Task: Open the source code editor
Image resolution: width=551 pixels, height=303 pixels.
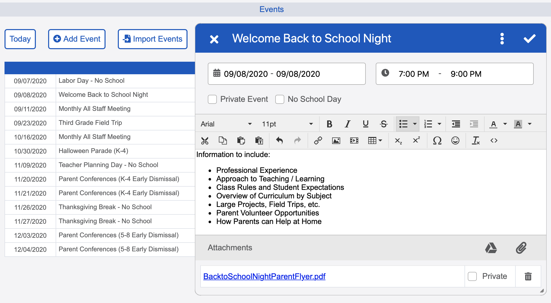Action: click(x=494, y=140)
